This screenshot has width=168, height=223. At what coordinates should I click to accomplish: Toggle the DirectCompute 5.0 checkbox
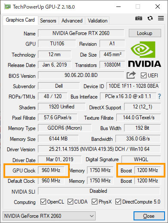[x=118, y=202]
